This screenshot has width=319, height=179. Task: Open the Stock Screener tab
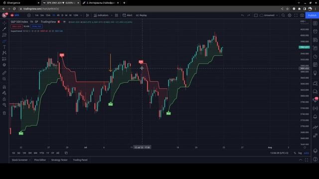pyautogui.click(x=19, y=160)
